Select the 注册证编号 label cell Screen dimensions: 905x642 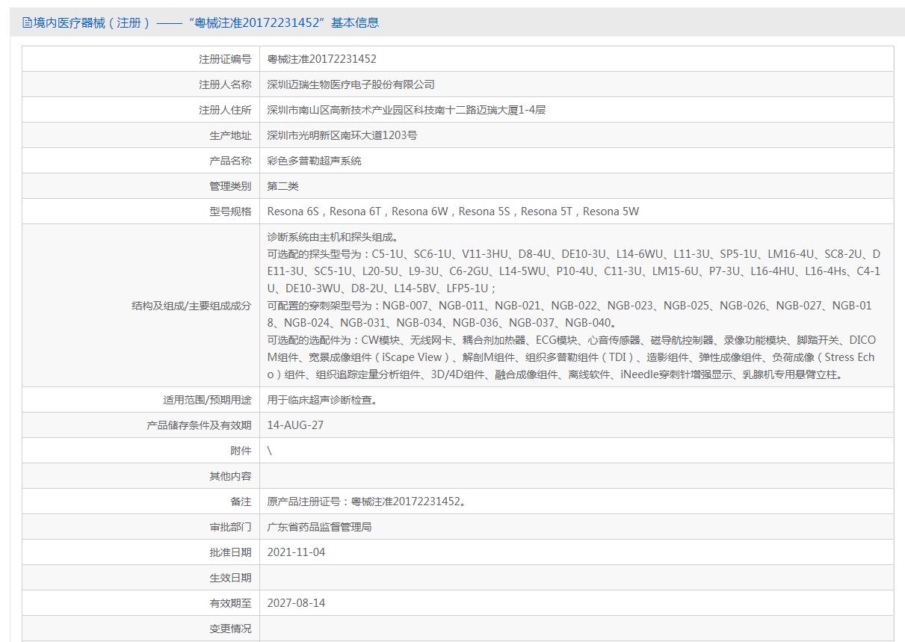pyautogui.click(x=140, y=59)
